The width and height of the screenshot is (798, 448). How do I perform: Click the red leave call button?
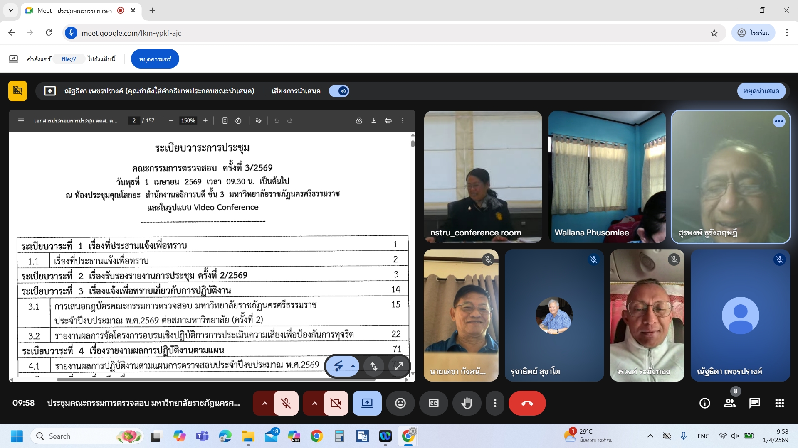tap(527, 403)
